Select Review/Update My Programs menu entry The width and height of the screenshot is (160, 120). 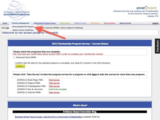pyautogui.click(x=23, y=27)
